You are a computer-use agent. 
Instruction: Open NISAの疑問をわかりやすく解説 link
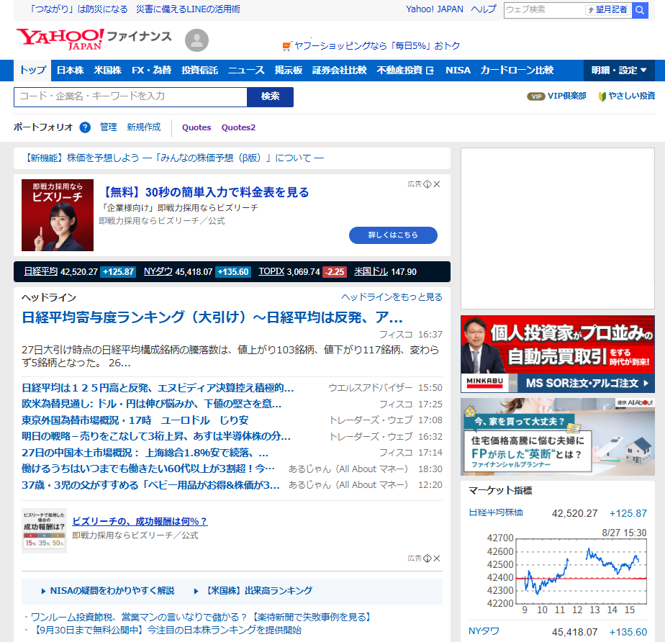click(112, 591)
